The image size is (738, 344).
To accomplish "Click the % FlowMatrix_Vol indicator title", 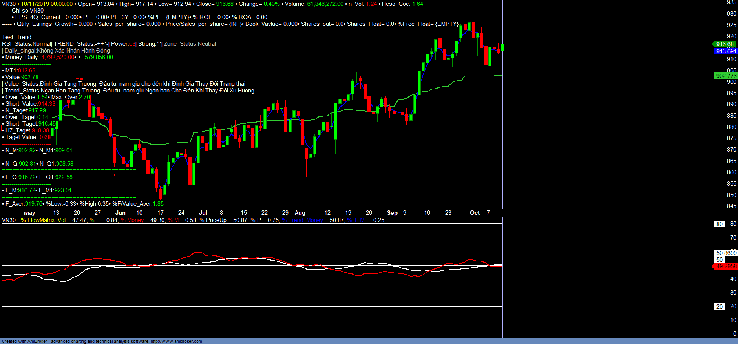I will pyautogui.click(x=43, y=220).
